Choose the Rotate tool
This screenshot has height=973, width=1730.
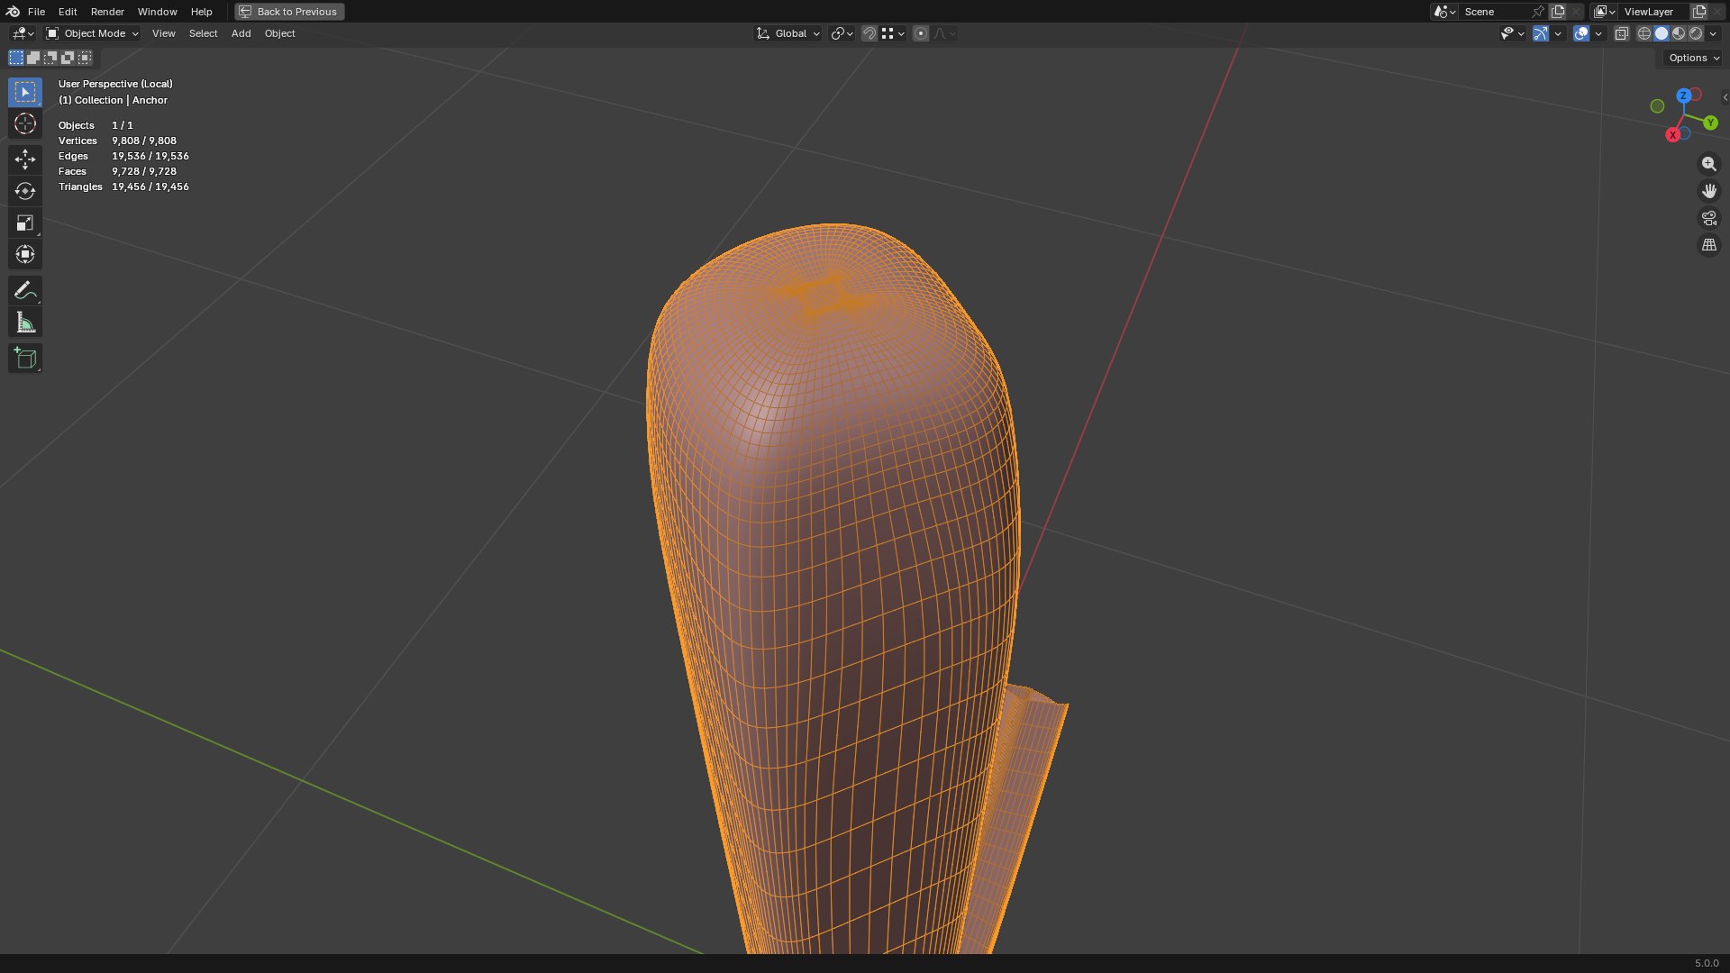25,191
